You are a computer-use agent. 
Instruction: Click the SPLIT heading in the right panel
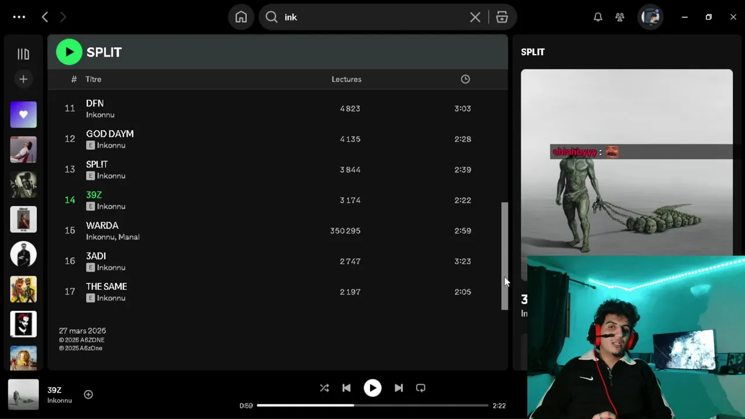point(533,52)
